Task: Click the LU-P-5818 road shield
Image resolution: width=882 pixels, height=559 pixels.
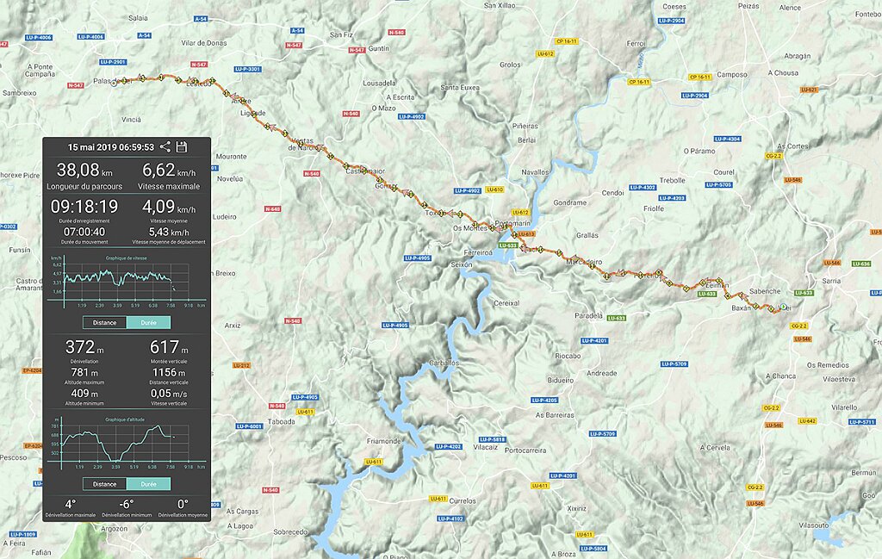Action: tap(492, 439)
